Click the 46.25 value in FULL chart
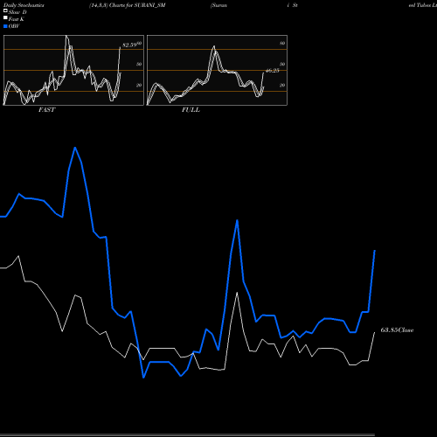 [273, 71]
